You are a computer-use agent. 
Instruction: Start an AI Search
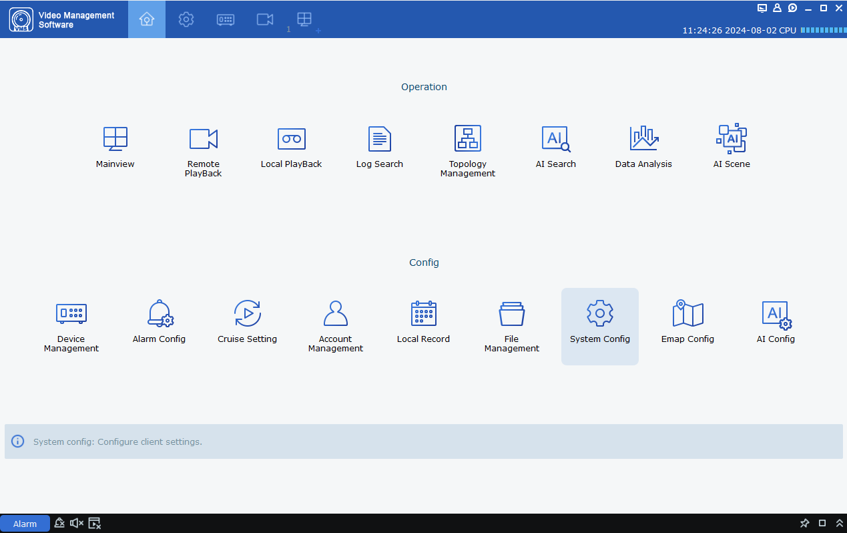[555, 146]
